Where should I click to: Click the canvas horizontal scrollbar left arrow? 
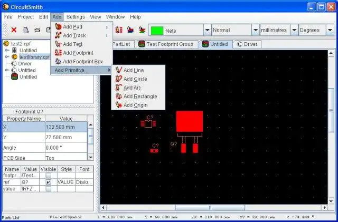(x=104, y=208)
